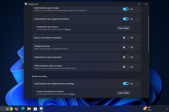Image resolution: width=169 pixels, height=112 pixels.
Task: Turn on HDR screenshot color corrector
Action: click(x=126, y=67)
